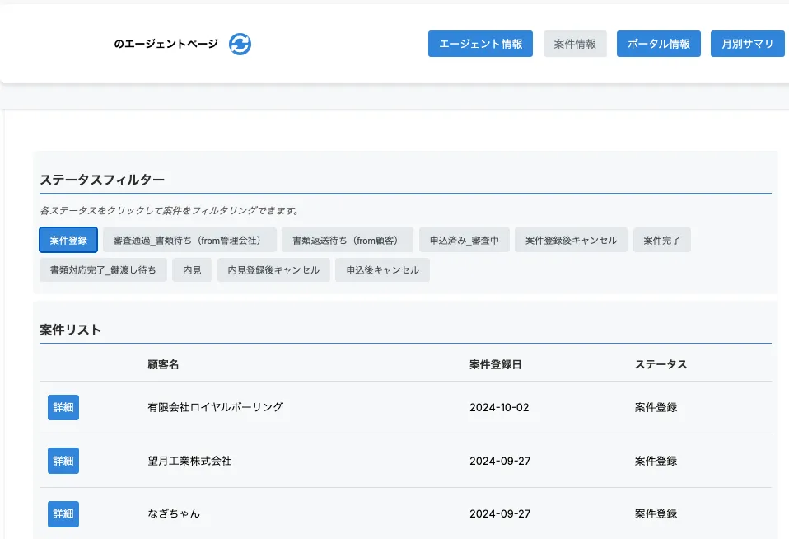Filter by 審査通過_書類待ち（from管理会社）
Viewport: 789px width, 539px height.
189,241
